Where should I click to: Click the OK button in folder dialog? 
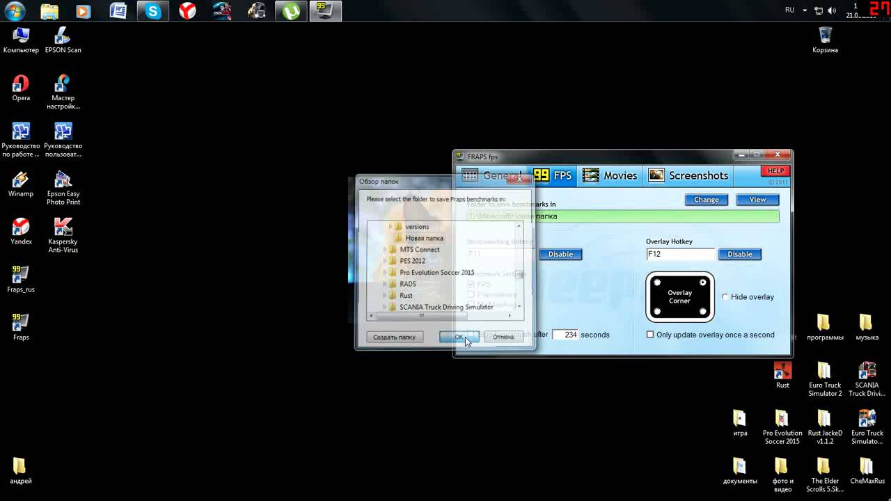(459, 337)
